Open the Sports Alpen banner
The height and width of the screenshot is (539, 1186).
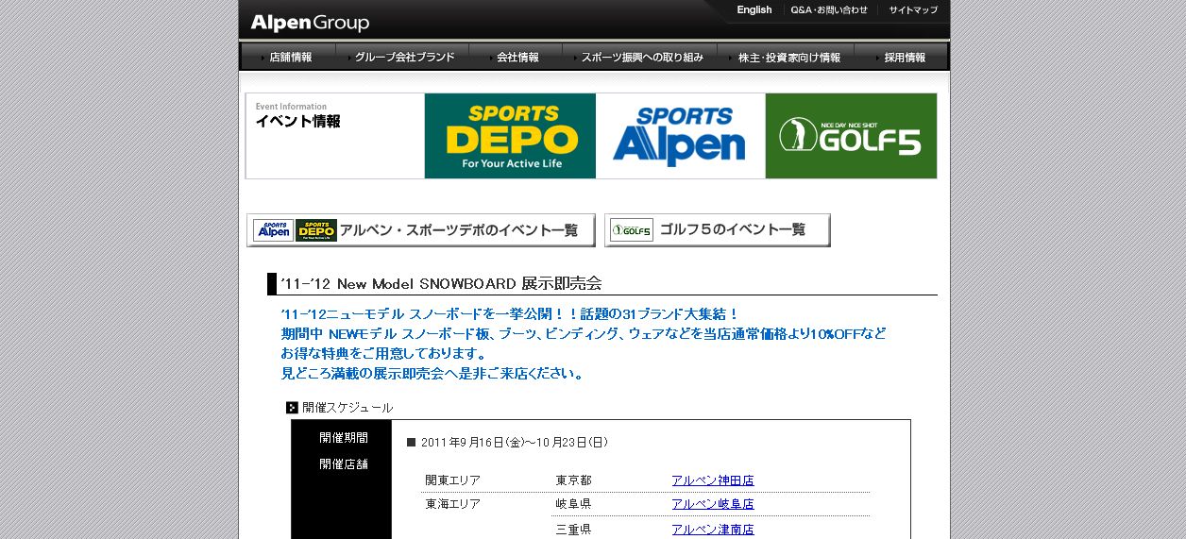680,136
